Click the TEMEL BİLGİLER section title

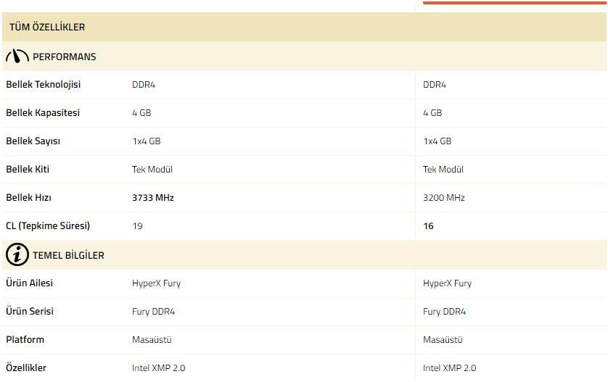tap(68, 255)
